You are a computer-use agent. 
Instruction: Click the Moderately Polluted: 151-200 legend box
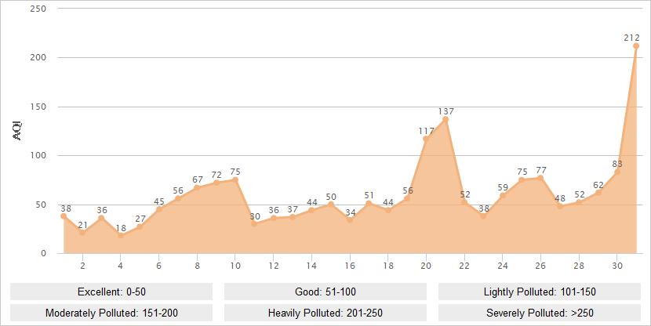[x=111, y=313]
